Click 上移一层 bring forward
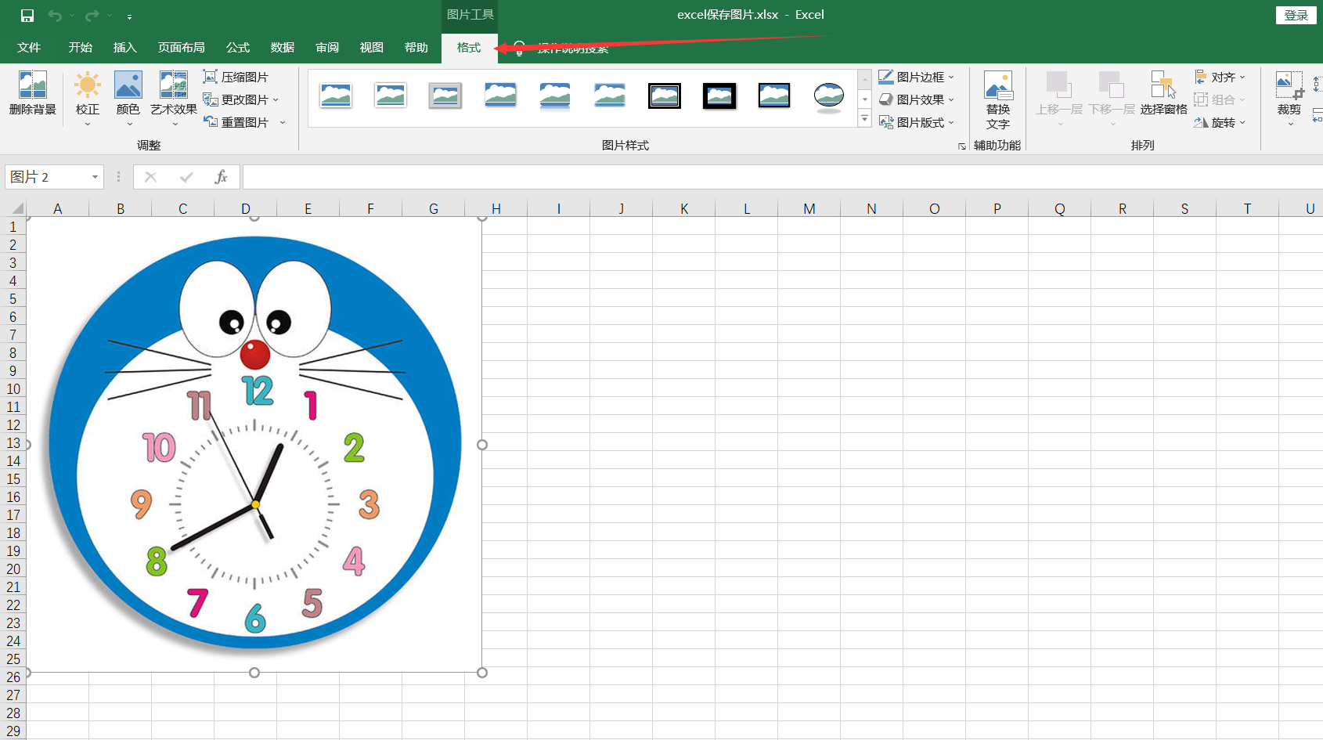This screenshot has width=1323, height=740. point(1059,98)
